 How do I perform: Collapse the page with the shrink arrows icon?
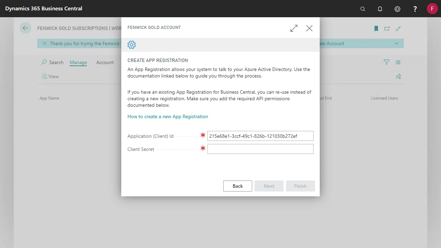398,29
